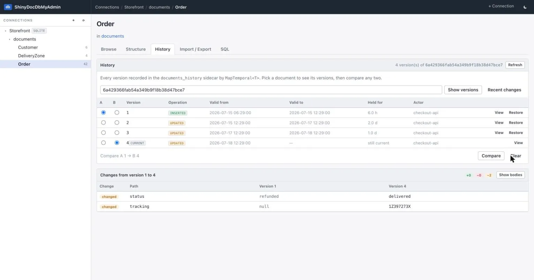
Task: Toggle dark mode with the moon icon
Action: click(x=525, y=7)
